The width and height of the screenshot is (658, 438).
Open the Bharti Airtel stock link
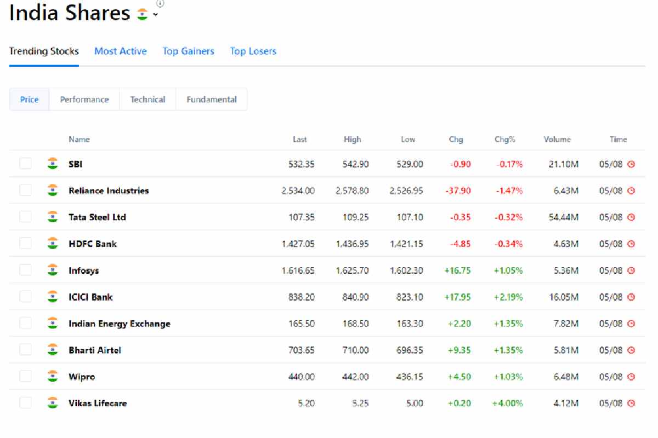tap(95, 350)
